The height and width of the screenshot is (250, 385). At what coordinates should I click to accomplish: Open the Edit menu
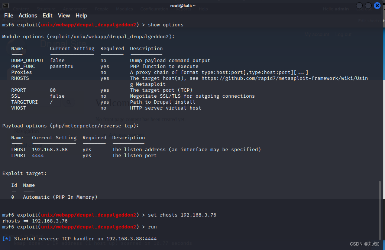click(x=48, y=16)
